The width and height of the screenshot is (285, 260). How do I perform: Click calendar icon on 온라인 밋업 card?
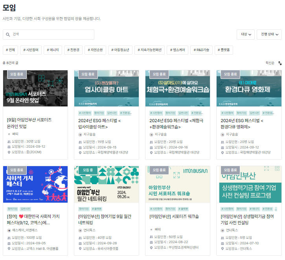point(9,146)
